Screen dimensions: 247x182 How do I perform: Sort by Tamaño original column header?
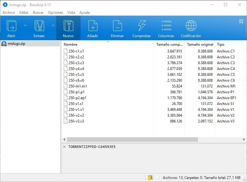tap(200, 45)
